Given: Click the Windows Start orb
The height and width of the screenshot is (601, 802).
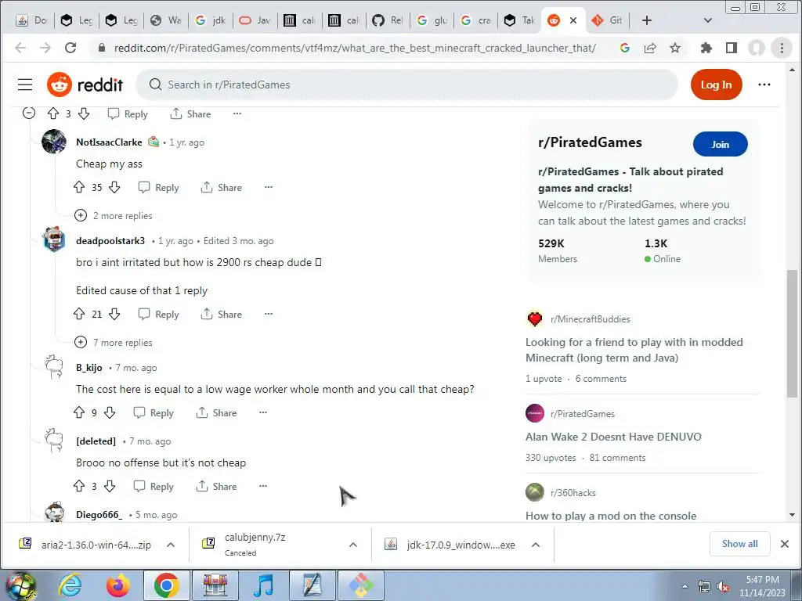Looking at the screenshot, I should [x=20, y=585].
